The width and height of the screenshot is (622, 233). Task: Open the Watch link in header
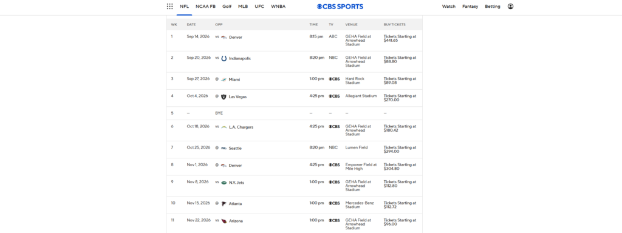tap(449, 6)
